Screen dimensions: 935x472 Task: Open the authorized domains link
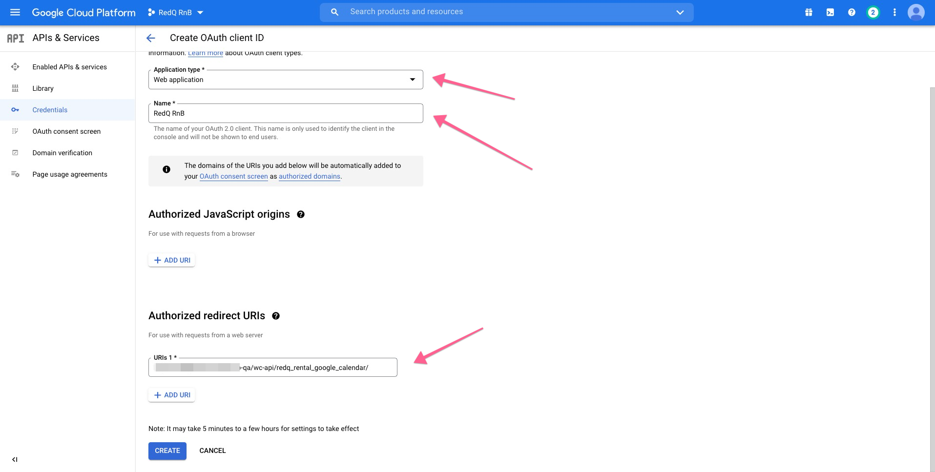[310, 176]
